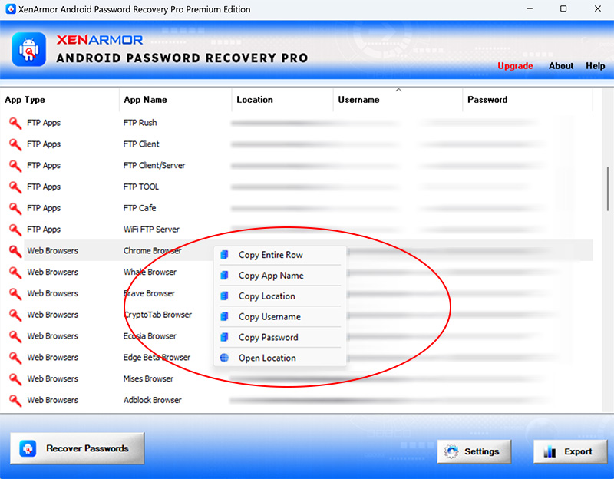The width and height of the screenshot is (614, 479).
Task: Click the key icon beside FTP Rush
Action: point(15,123)
